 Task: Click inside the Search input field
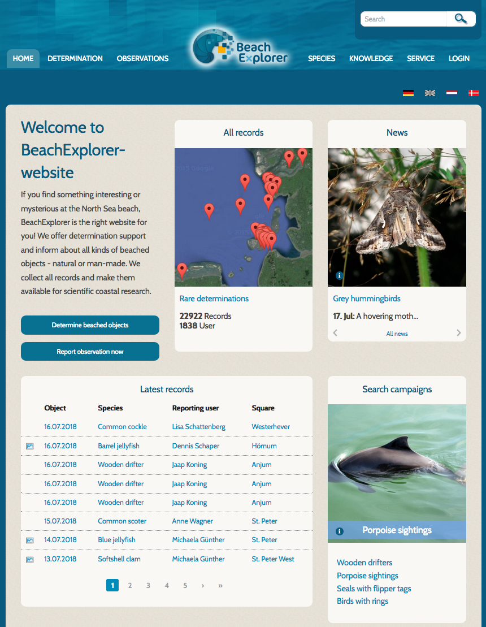pos(403,19)
